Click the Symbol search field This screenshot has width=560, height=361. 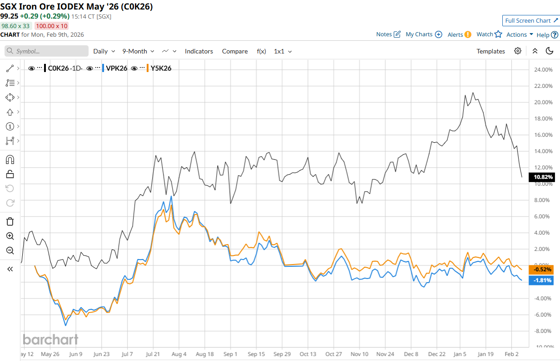click(x=47, y=51)
